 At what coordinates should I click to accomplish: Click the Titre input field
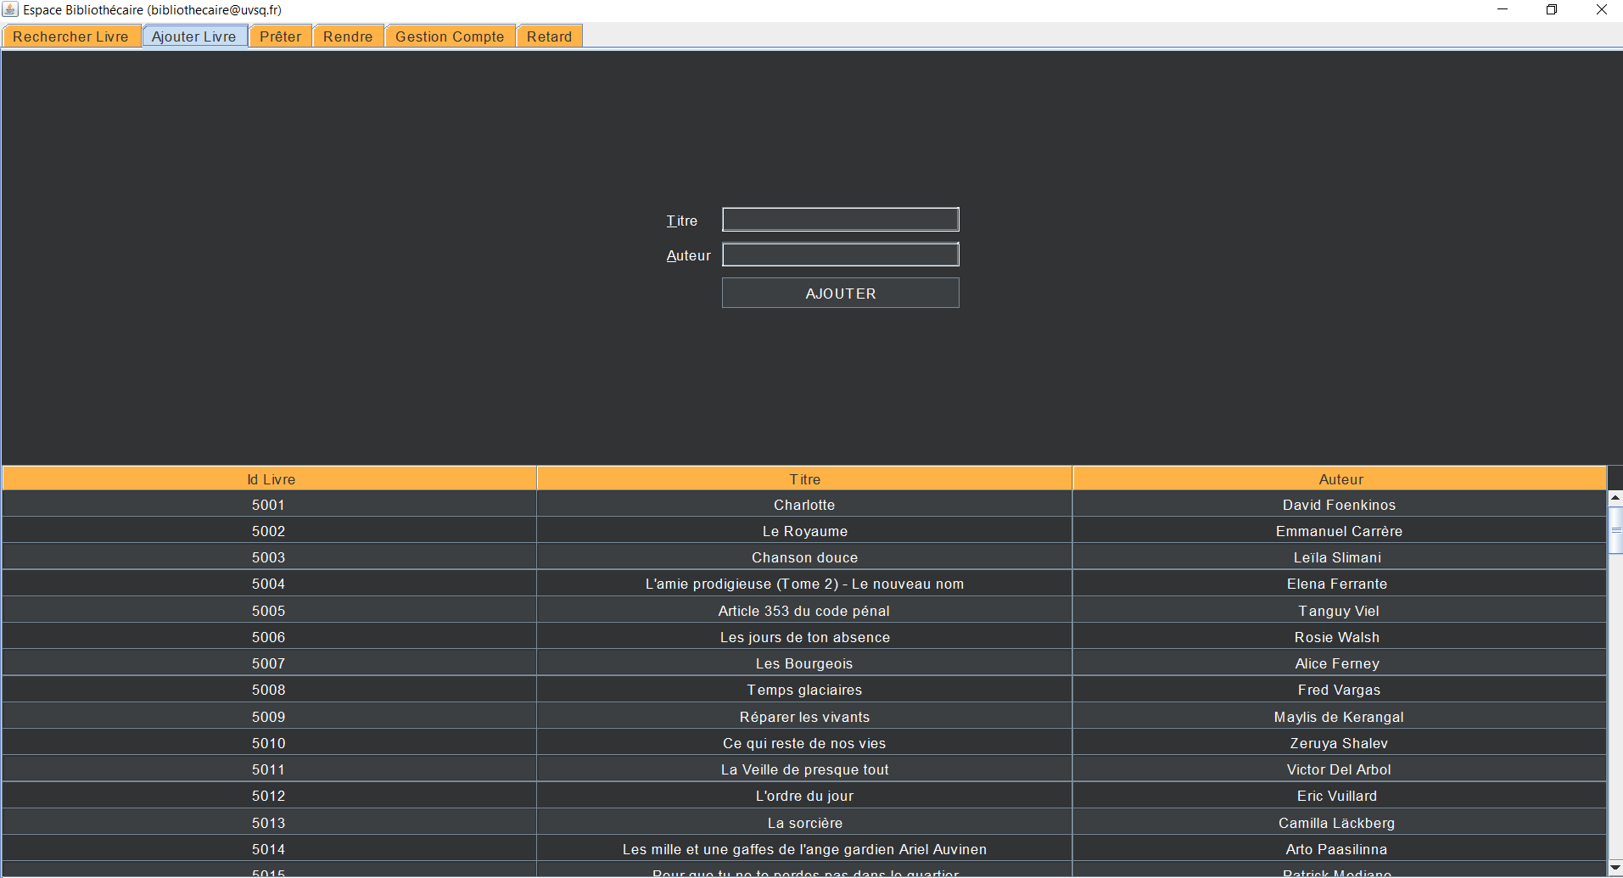[x=840, y=220]
